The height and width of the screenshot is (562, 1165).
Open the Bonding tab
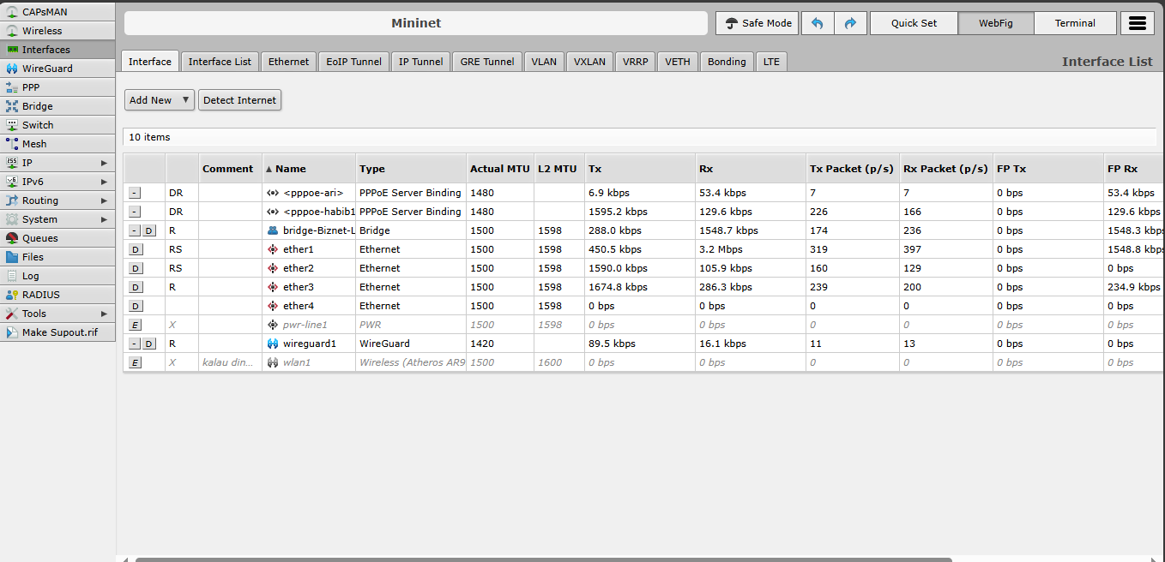[727, 62]
